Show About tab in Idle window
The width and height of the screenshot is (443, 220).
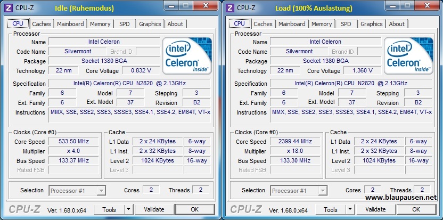(x=175, y=24)
